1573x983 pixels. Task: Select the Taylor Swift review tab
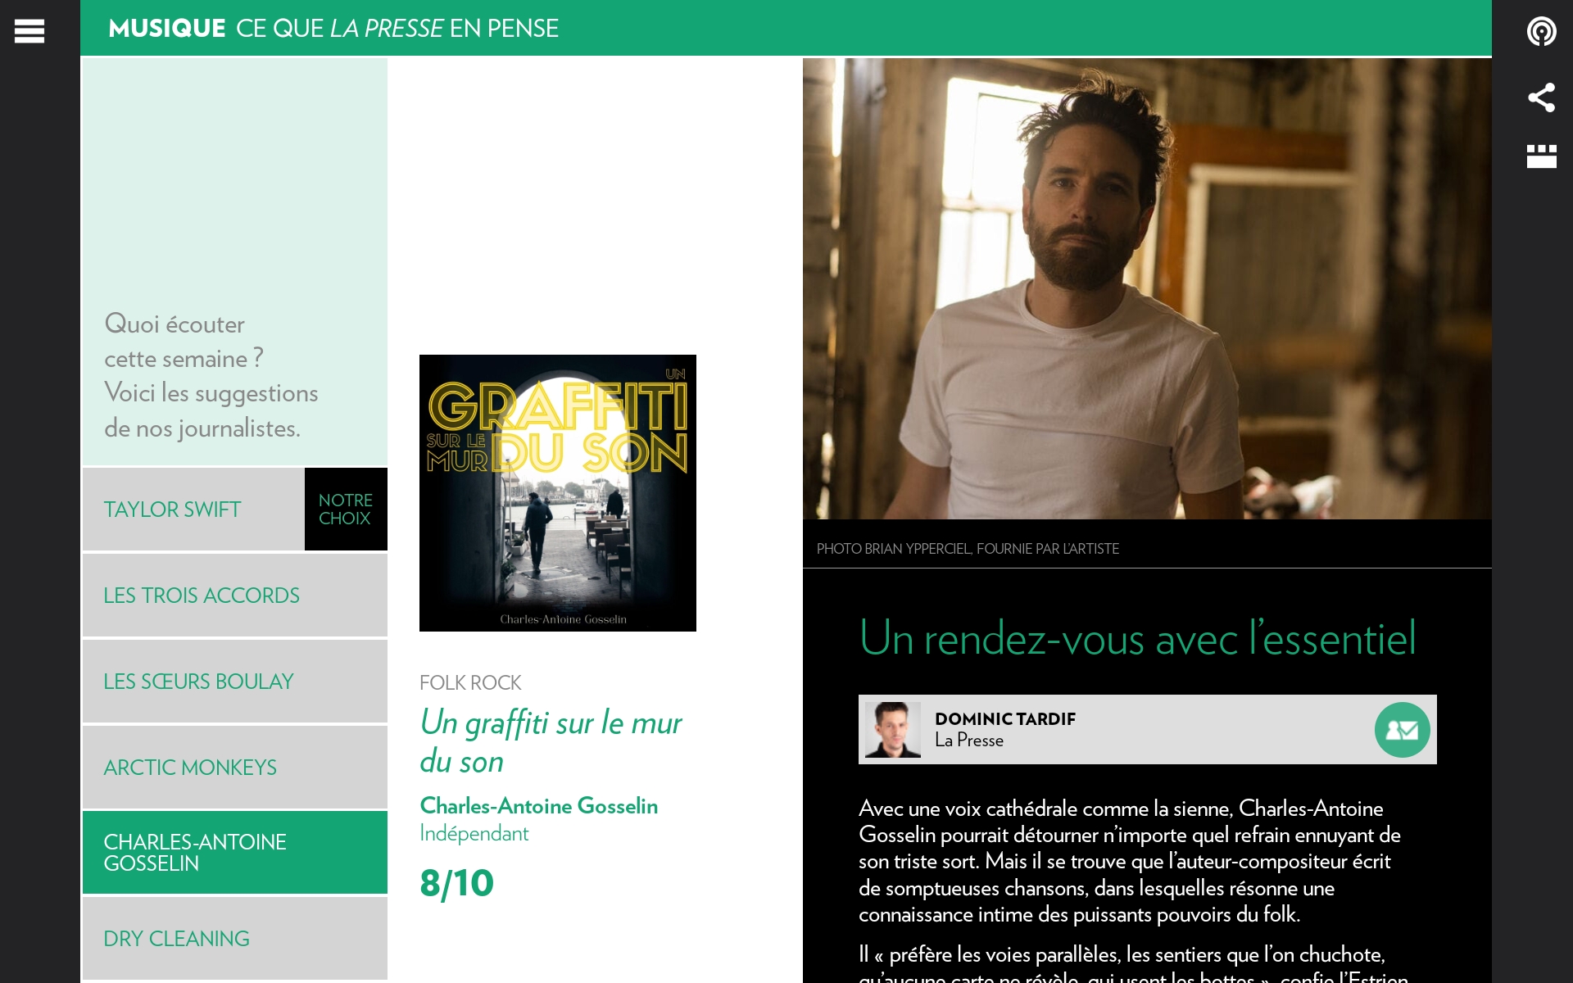point(193,510)
